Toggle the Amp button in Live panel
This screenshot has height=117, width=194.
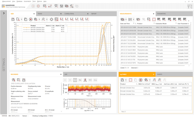95,80
